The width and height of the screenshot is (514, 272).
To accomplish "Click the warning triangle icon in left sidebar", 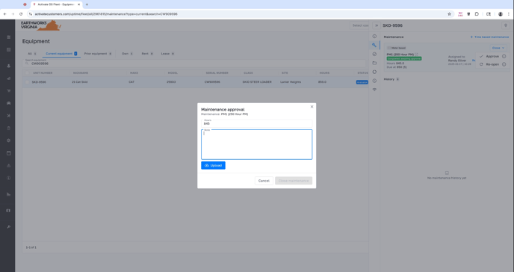I will click(x=8, y=165).
